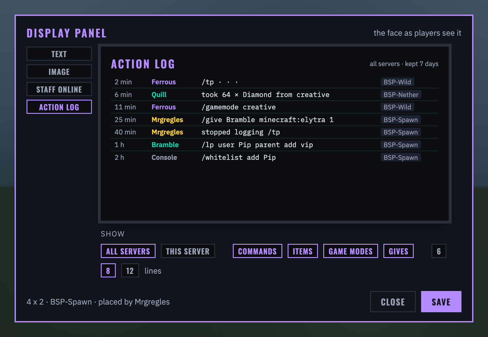Screen dimensions: 488x337
Task: Choose the All Servers scope
Action: click(x=128, y=251)
